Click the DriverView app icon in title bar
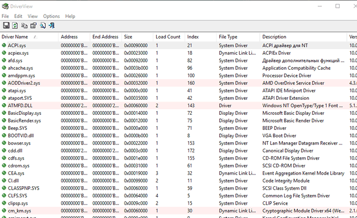The image size is (357, 218). pyautogui.click(x=5, y=6)
